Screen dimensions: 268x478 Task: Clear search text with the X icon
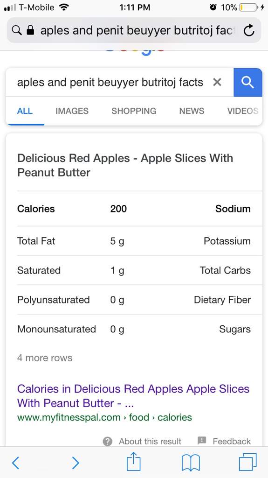click(217, 82)
